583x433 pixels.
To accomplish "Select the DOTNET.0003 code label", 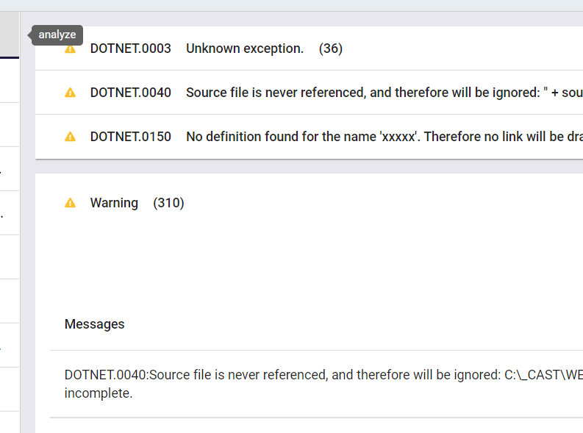I will [131, 49].
